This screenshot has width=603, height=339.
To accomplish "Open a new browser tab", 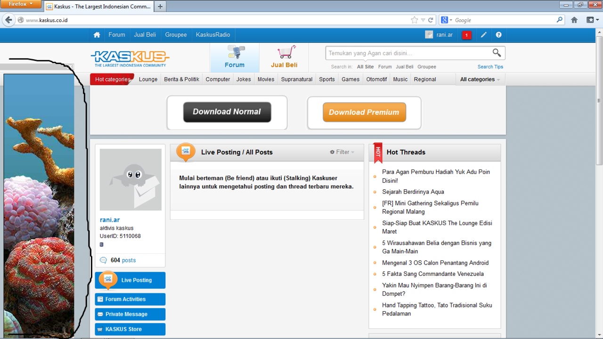I will (x=160, y=7).
